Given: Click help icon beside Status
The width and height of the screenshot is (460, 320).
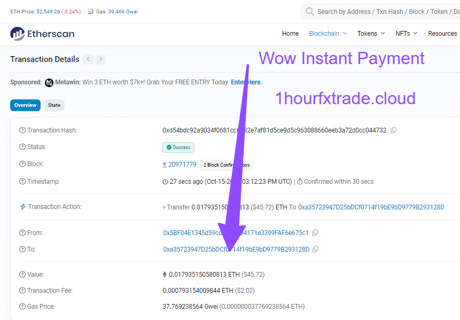Looking at the screenshot, I should [x=22, y=147].
